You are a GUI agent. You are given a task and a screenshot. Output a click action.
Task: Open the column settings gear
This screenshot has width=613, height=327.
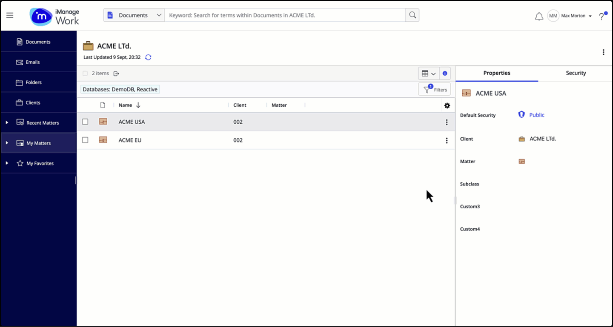coord(447,105)
